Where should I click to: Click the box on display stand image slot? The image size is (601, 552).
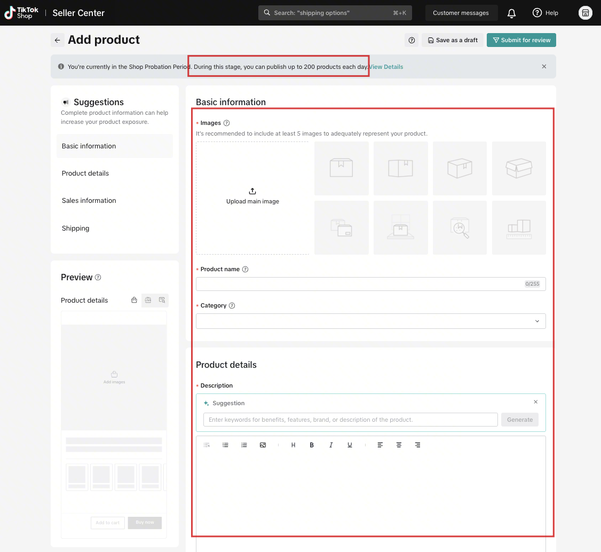pyautogui.click(x=400, y=228)
